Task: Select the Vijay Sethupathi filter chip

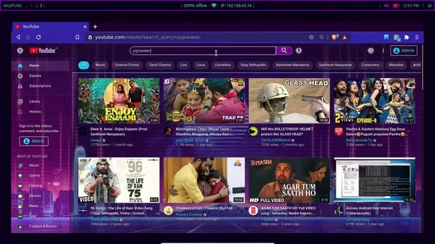Action: tap(254, 65)
